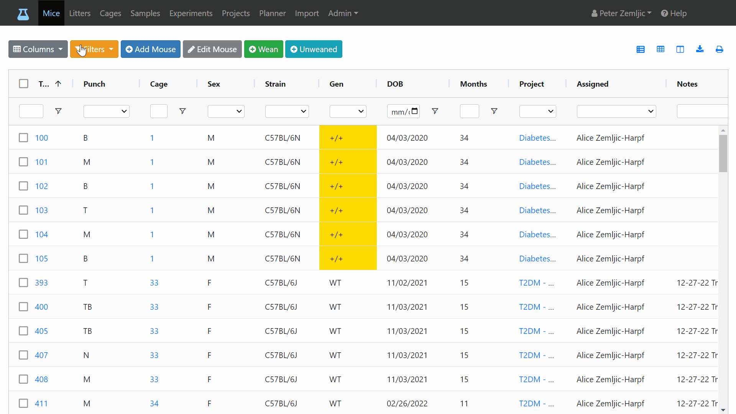Open the Cage column filter funnel icon
Viewport: 736px width, 414px height.
coord(182,111)
